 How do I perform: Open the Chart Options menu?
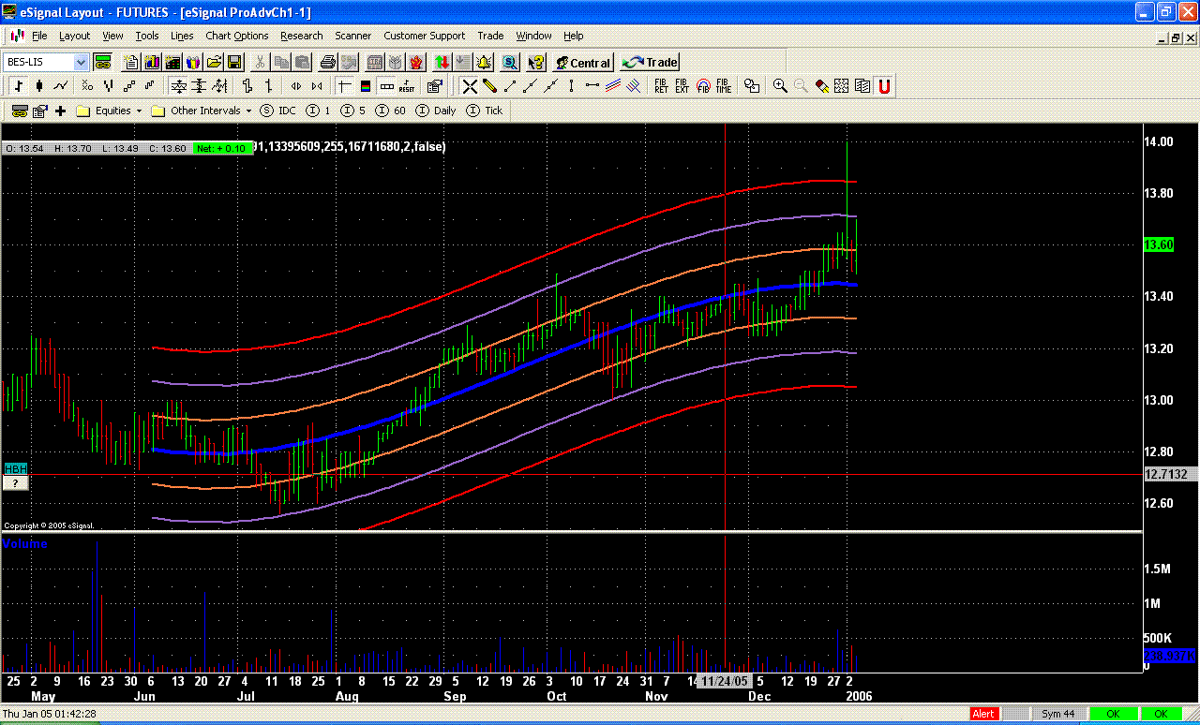point(236,36)
